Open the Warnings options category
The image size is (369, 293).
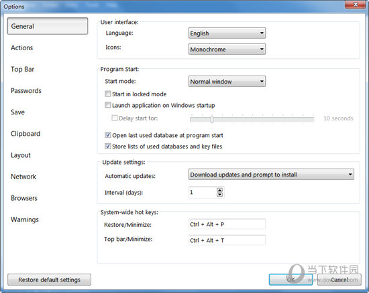point(25,219)
